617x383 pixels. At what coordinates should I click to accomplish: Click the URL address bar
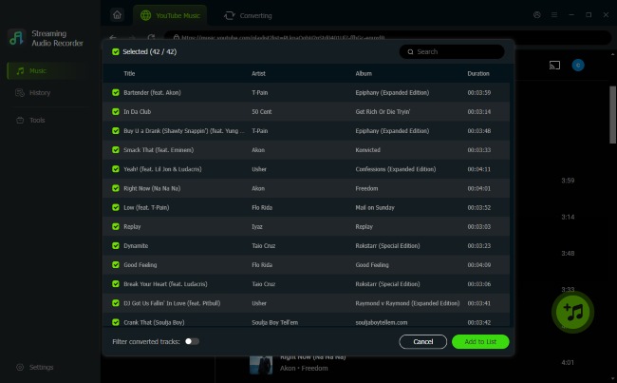387,38
